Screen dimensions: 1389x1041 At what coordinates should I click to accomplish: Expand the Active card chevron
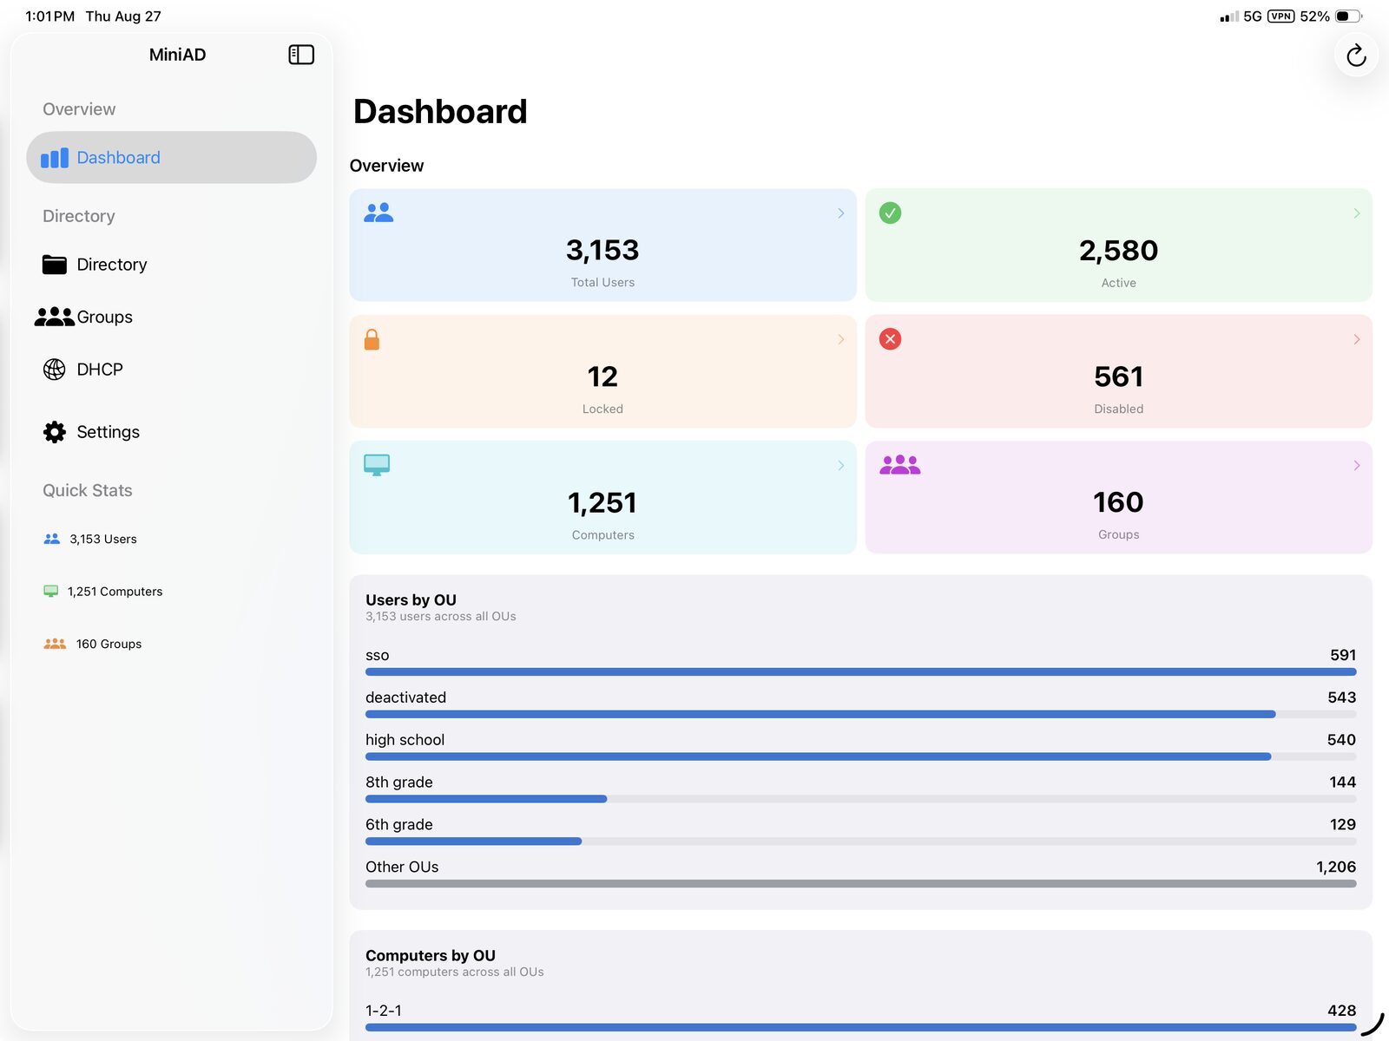coord(1357,213)
